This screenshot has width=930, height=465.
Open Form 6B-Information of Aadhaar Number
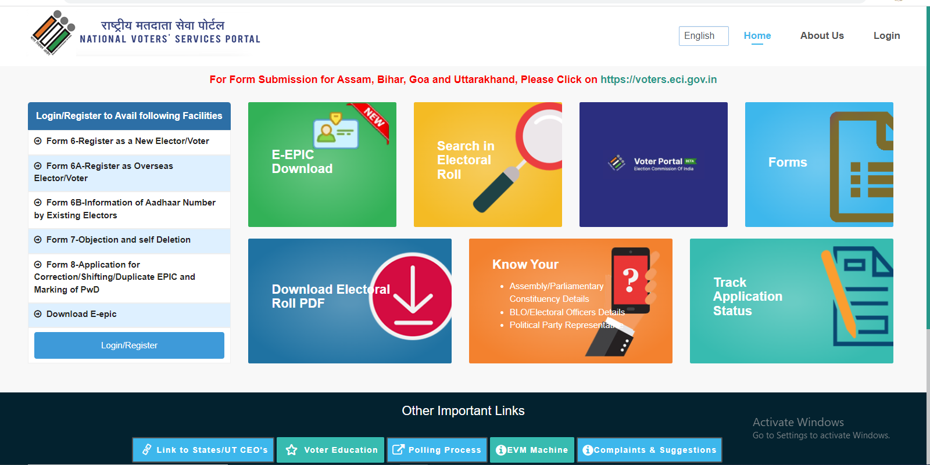[x=129, y=209]
